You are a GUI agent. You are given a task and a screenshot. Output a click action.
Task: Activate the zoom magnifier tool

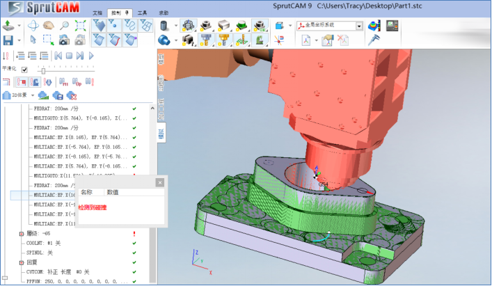(x=64, y=25)
